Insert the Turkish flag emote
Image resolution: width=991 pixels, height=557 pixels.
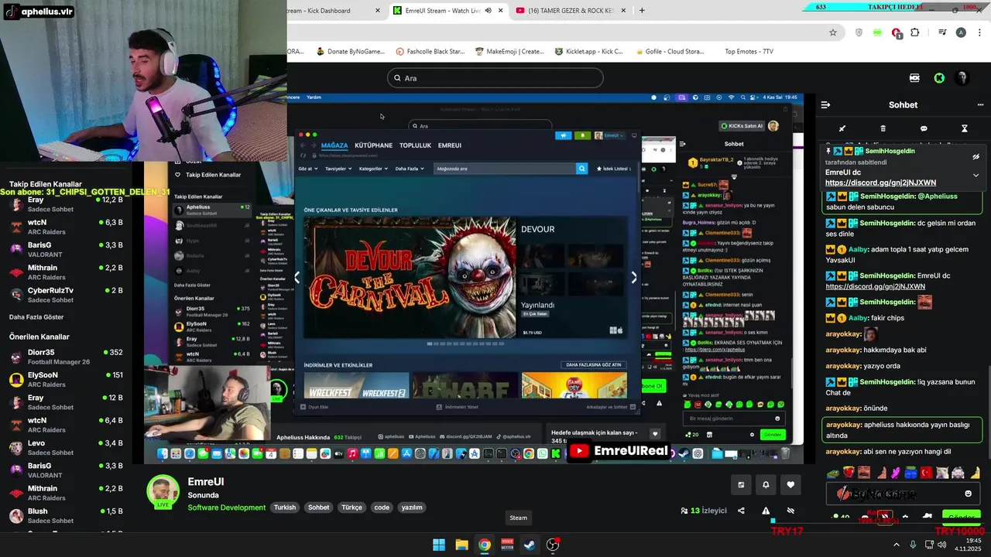point(928,472)
